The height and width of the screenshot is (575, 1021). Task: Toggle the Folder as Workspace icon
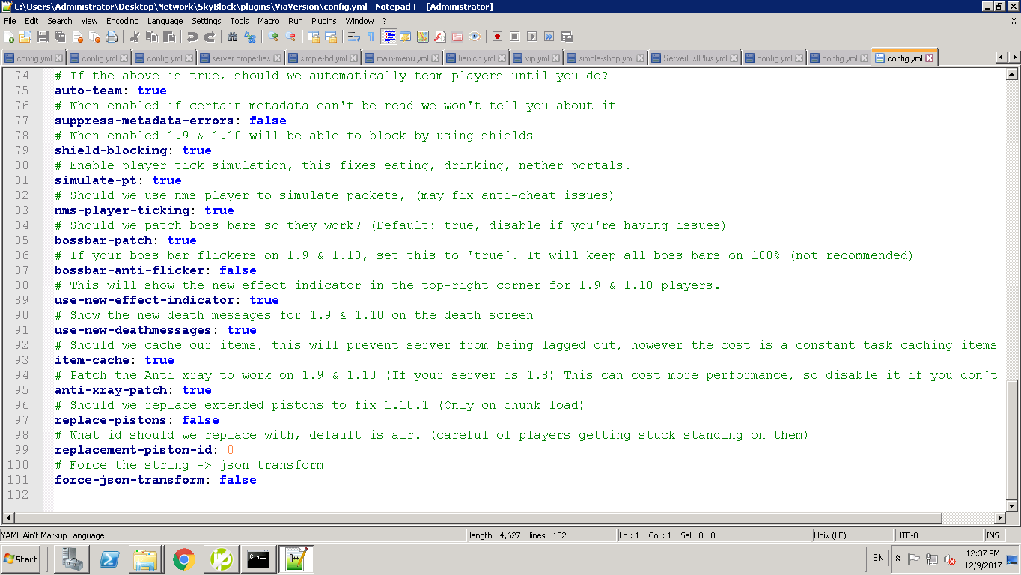point(457,37)
